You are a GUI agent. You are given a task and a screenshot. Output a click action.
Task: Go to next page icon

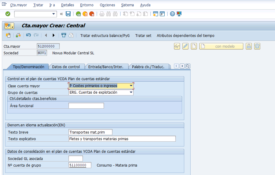(139, 14)
